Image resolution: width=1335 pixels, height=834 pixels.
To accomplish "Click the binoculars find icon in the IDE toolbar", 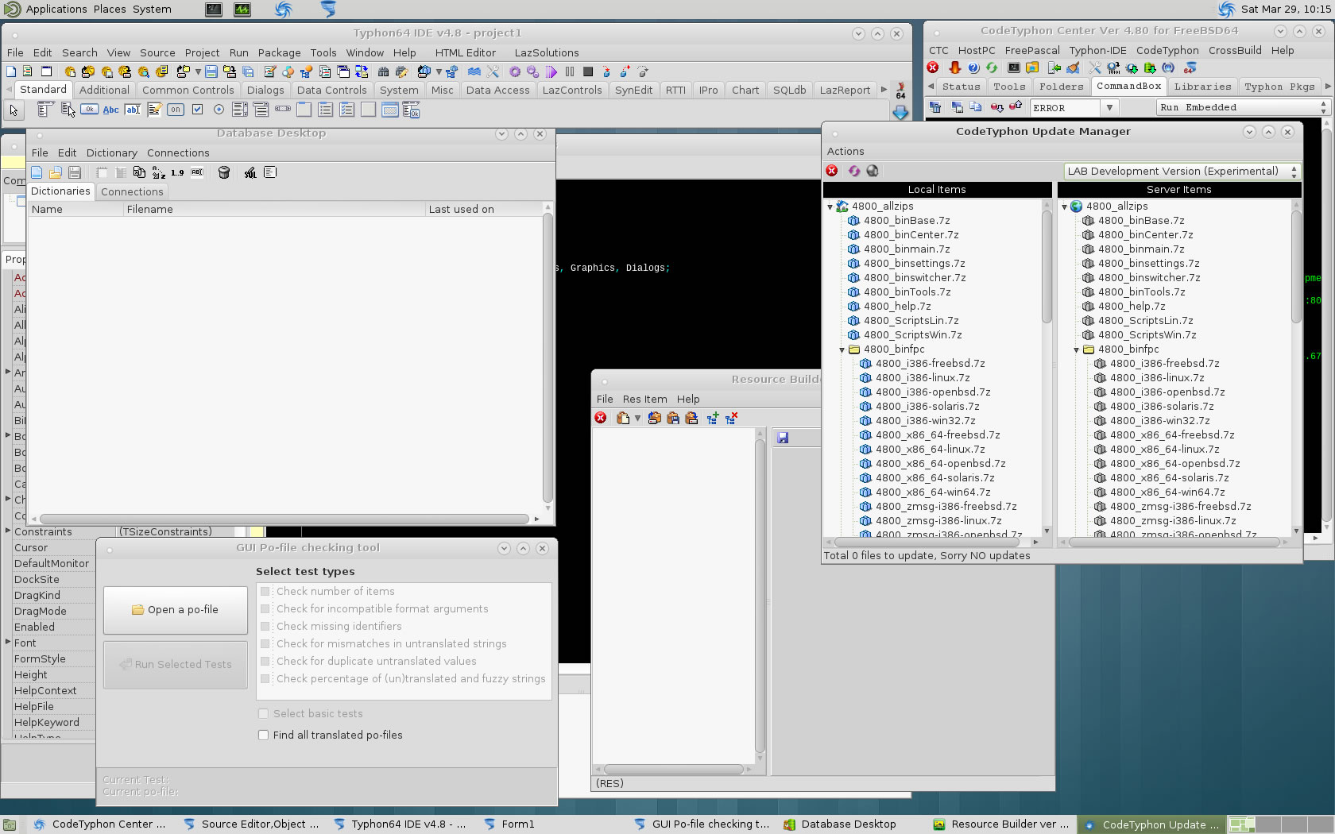I will [383, 71].
